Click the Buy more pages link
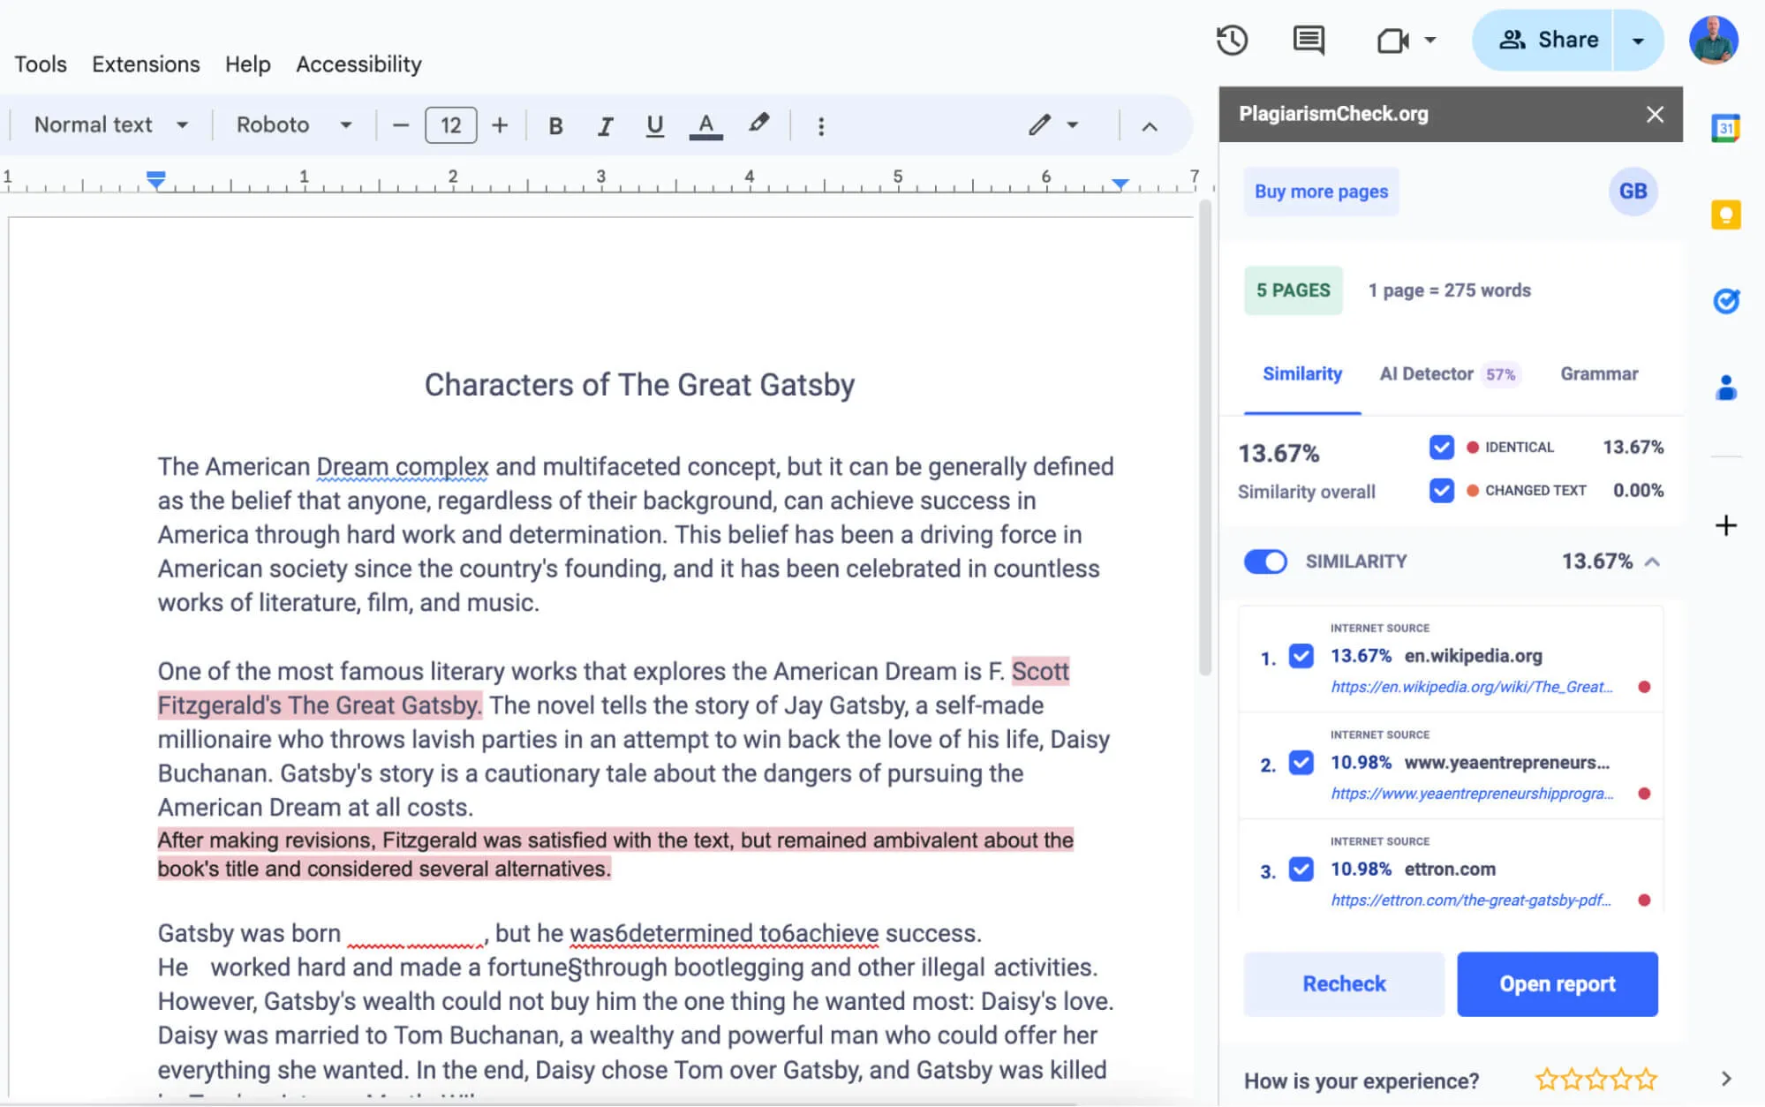Screen dimensions: 1765x1107 point(1321,192)
